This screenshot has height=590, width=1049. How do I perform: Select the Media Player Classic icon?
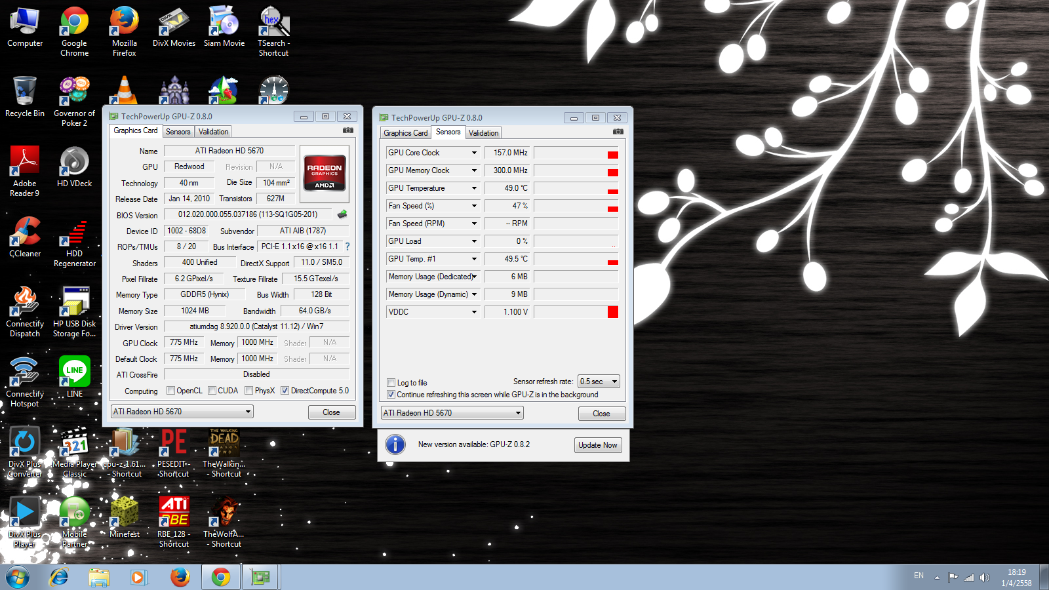(x=75, y=452)
